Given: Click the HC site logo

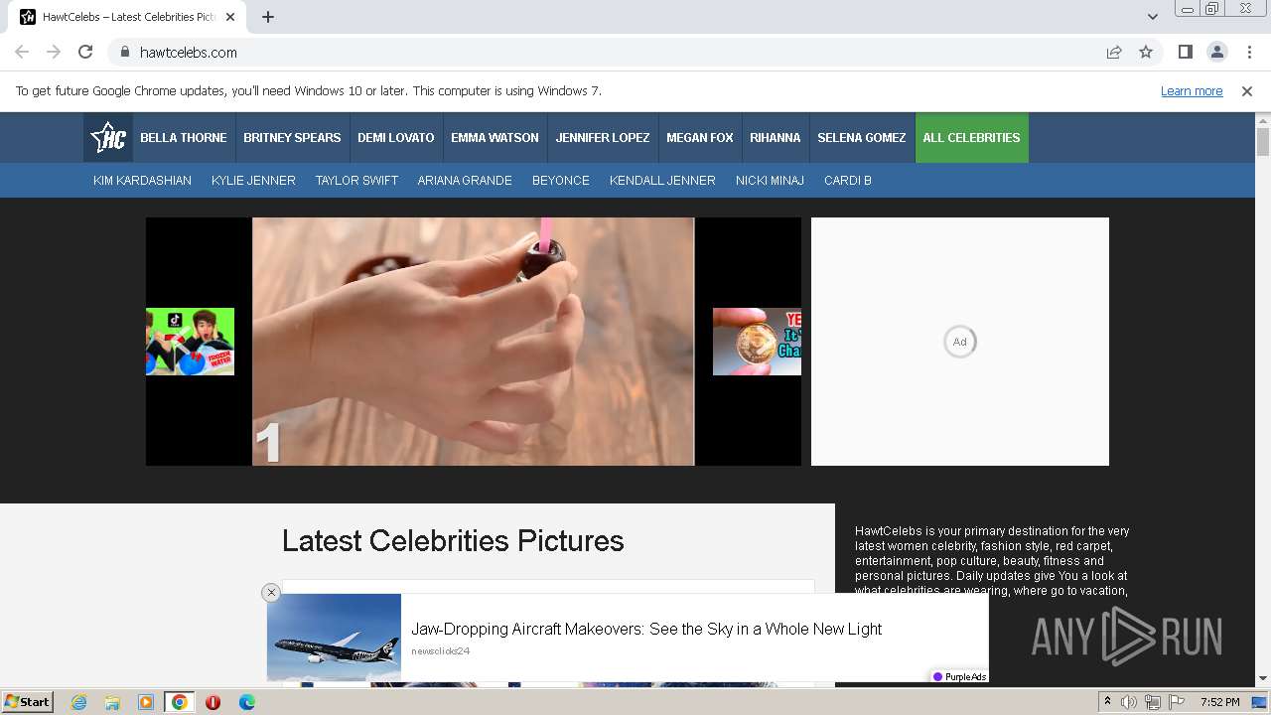Looking at the screenshot, I should (x=108, y=138).
